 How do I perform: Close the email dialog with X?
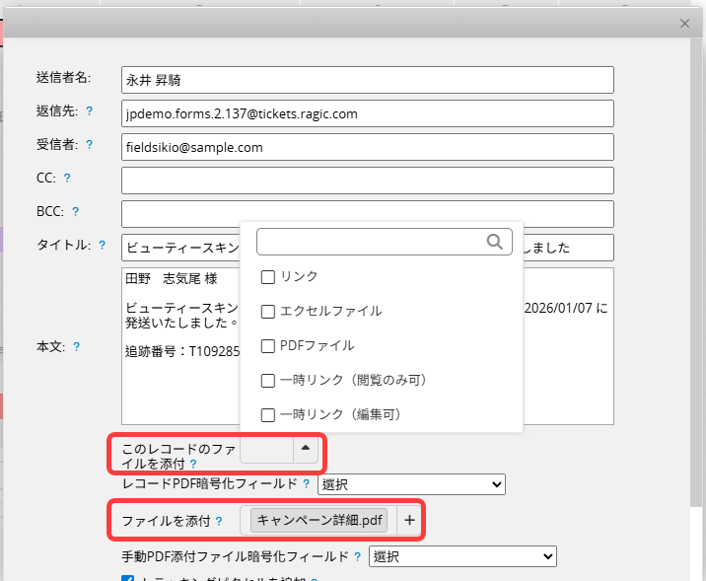(685, 23)
